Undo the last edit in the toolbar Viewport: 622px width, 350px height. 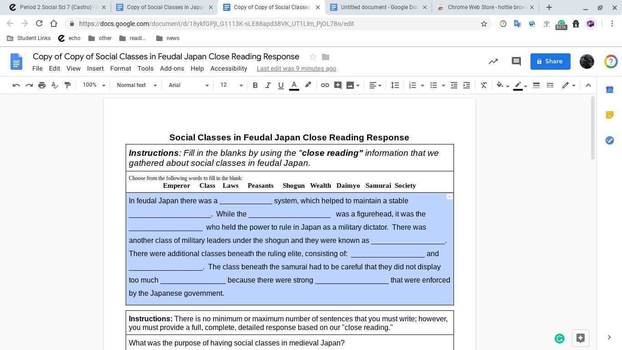tap(16, 85)
